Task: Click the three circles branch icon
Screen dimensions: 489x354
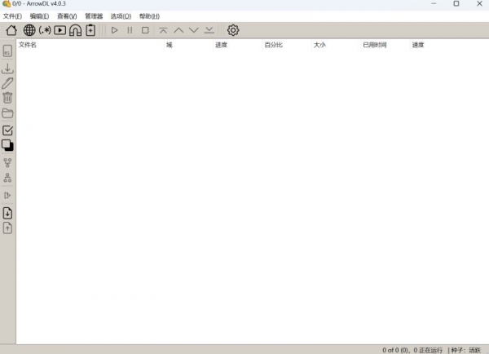Action: (x=7, y=162)
